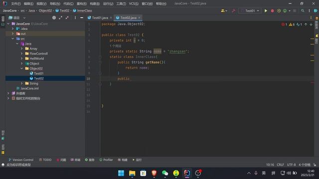Open the Test01 run configuration dropdown
The image size is (319, 179).
(x=250, y=11)
